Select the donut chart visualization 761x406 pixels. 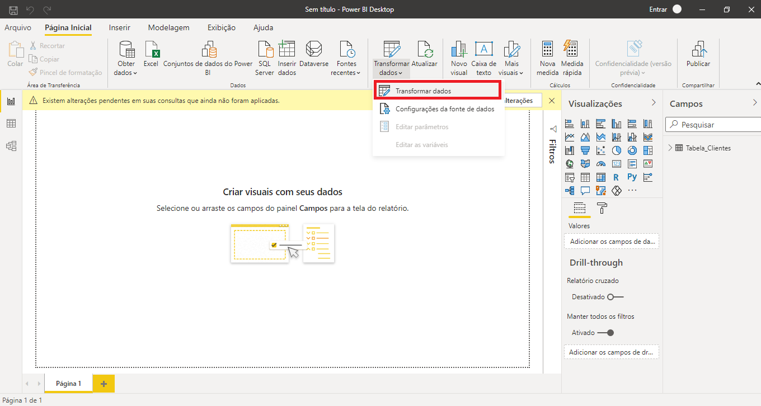[632, 150]
